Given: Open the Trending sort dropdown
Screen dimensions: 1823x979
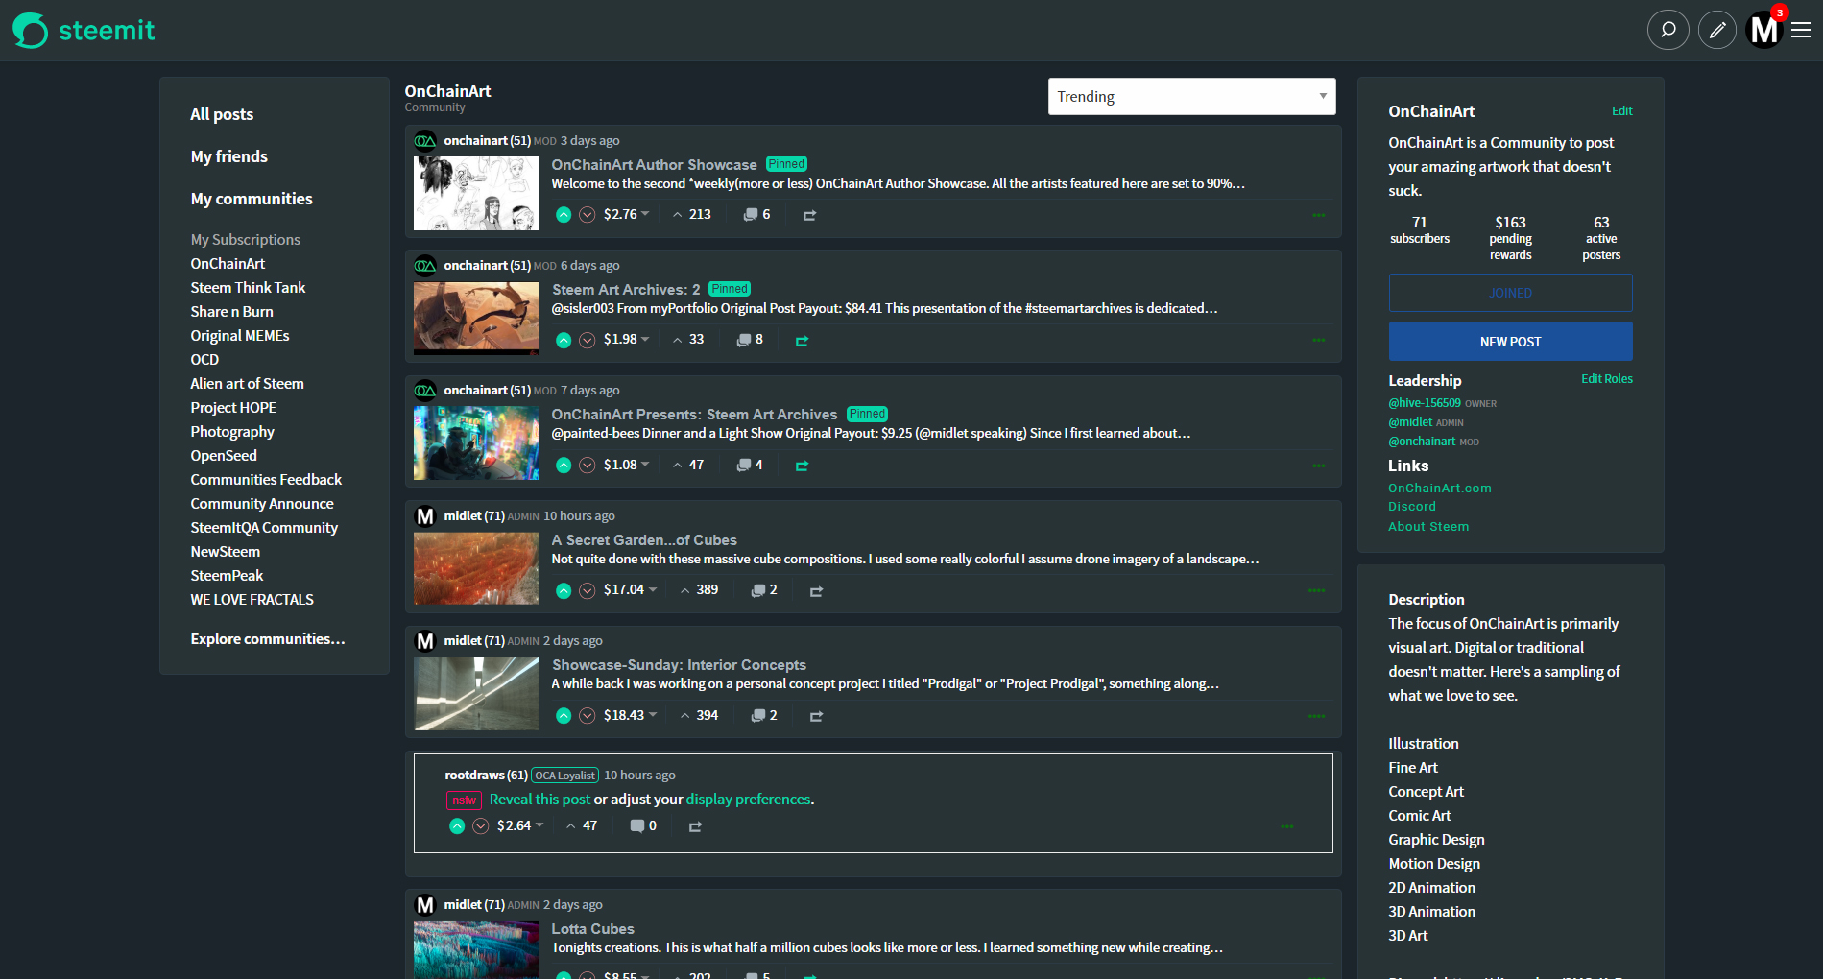Looking at the screenshot, I should 1191,96.
